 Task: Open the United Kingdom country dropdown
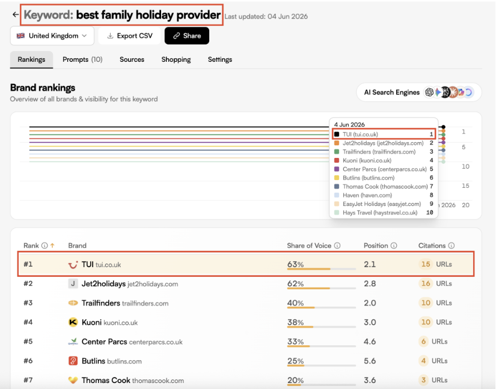[x=52, y=35]
